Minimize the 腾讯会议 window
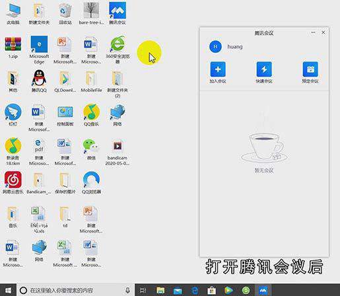Screen dimensions: 340x296 [x=313, y=32]
